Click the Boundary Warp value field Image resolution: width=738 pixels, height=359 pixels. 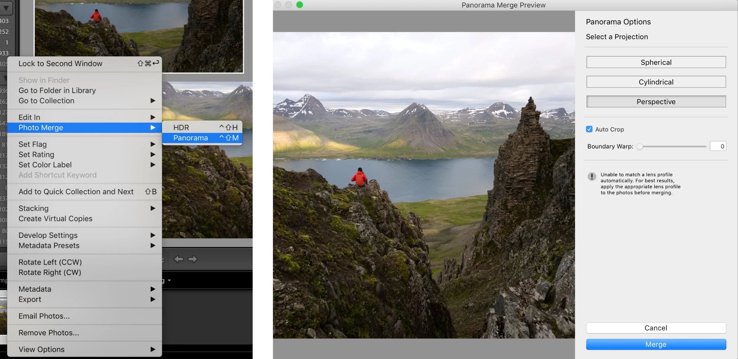pos(718,146)
